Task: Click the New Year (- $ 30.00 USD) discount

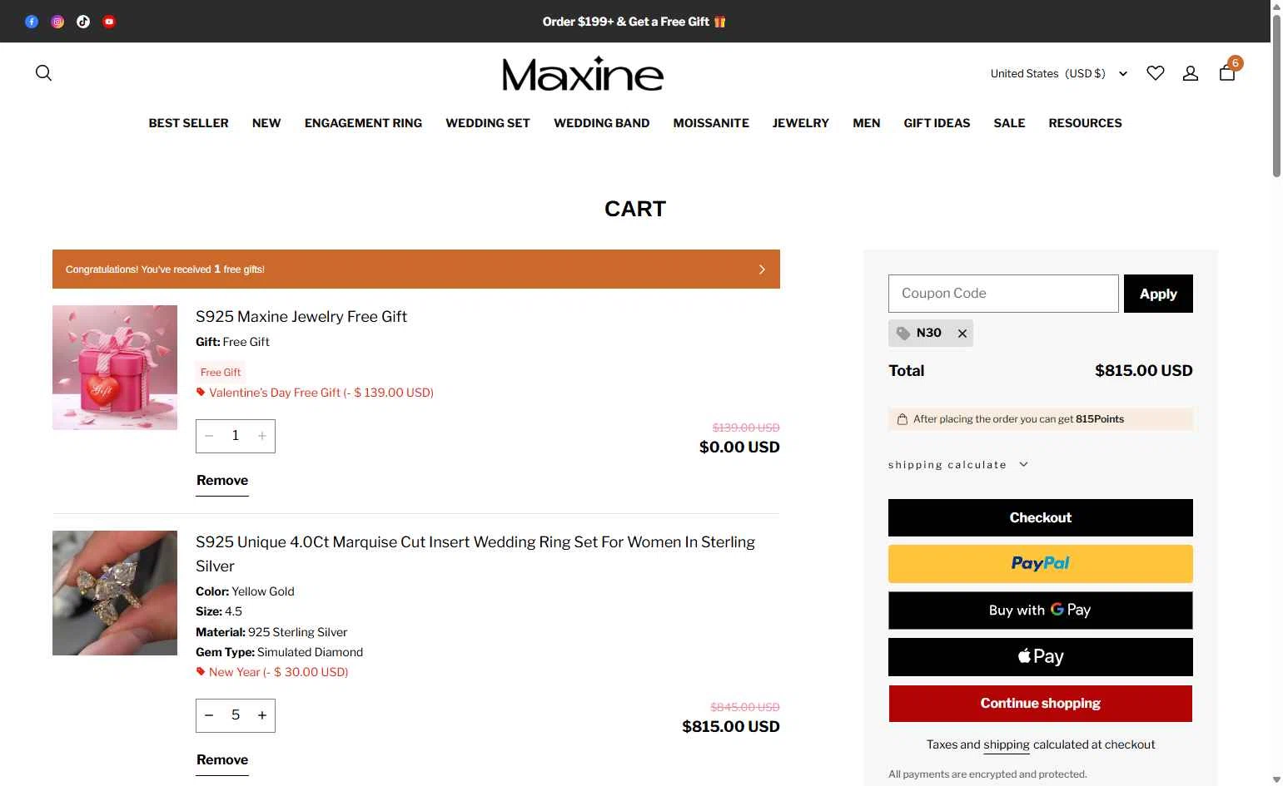Action: pos(272,672)
